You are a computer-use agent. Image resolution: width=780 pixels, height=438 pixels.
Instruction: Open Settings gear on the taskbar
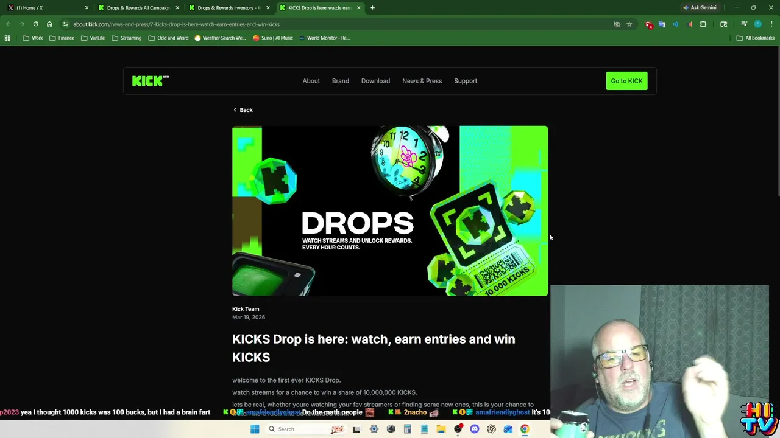click(x=374, y=429)
